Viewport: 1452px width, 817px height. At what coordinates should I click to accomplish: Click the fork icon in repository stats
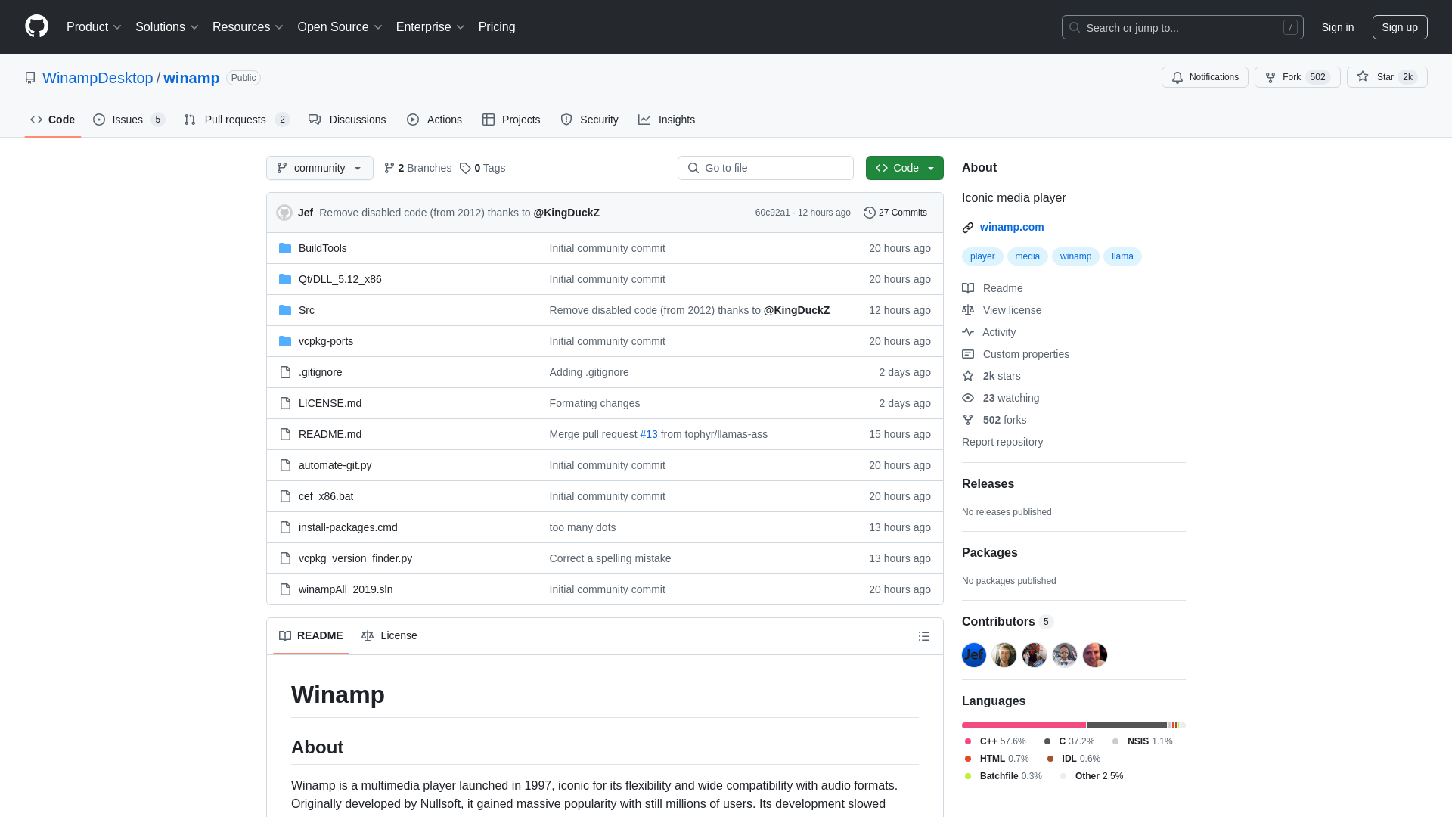[x=968, y=420]
